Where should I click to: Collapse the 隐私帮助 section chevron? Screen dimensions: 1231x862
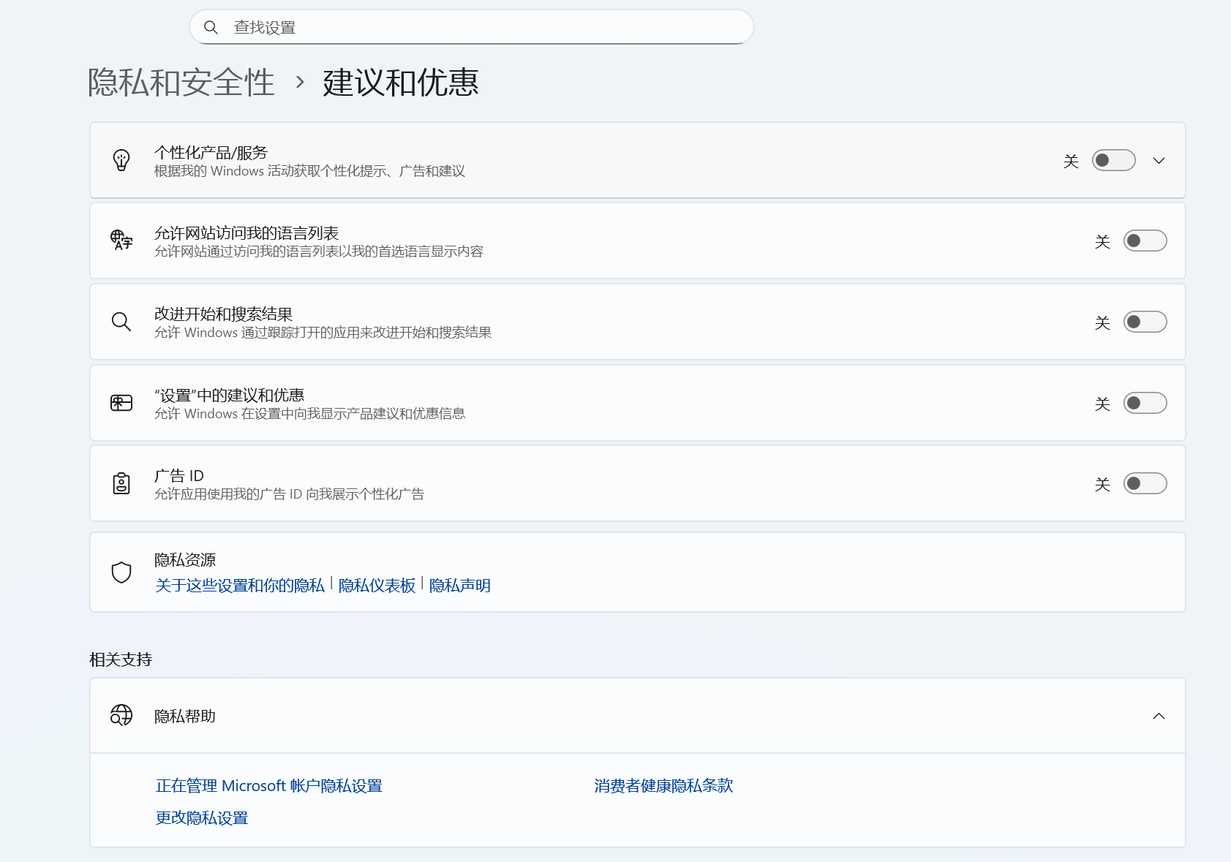coord(1159,716)
